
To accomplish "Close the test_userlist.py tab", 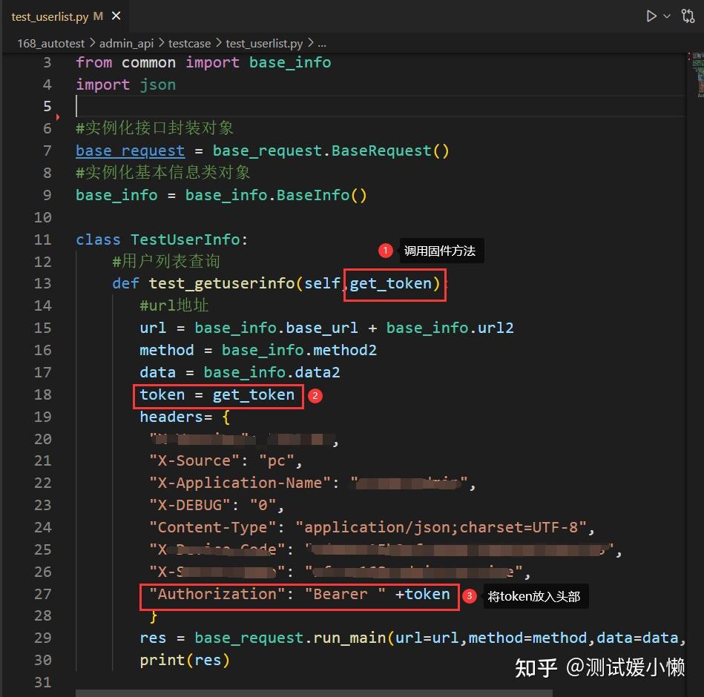I will [x=116, y=16].
